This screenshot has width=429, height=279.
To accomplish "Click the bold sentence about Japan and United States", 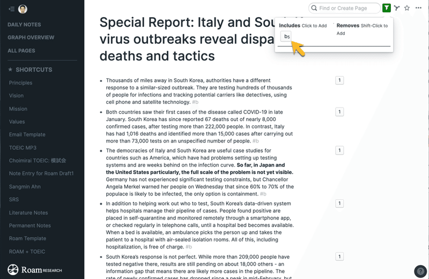I will tap(199, 169).
